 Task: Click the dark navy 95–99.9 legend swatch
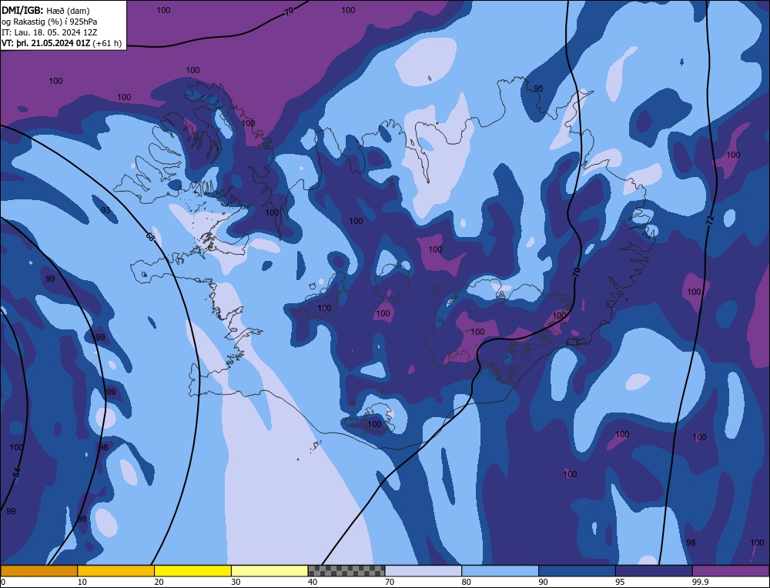point(654,571)
